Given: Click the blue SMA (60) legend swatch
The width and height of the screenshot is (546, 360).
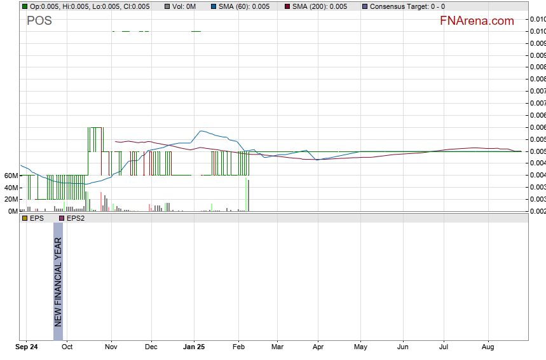Looking at the screenshot, I should [x=213, y=6].
